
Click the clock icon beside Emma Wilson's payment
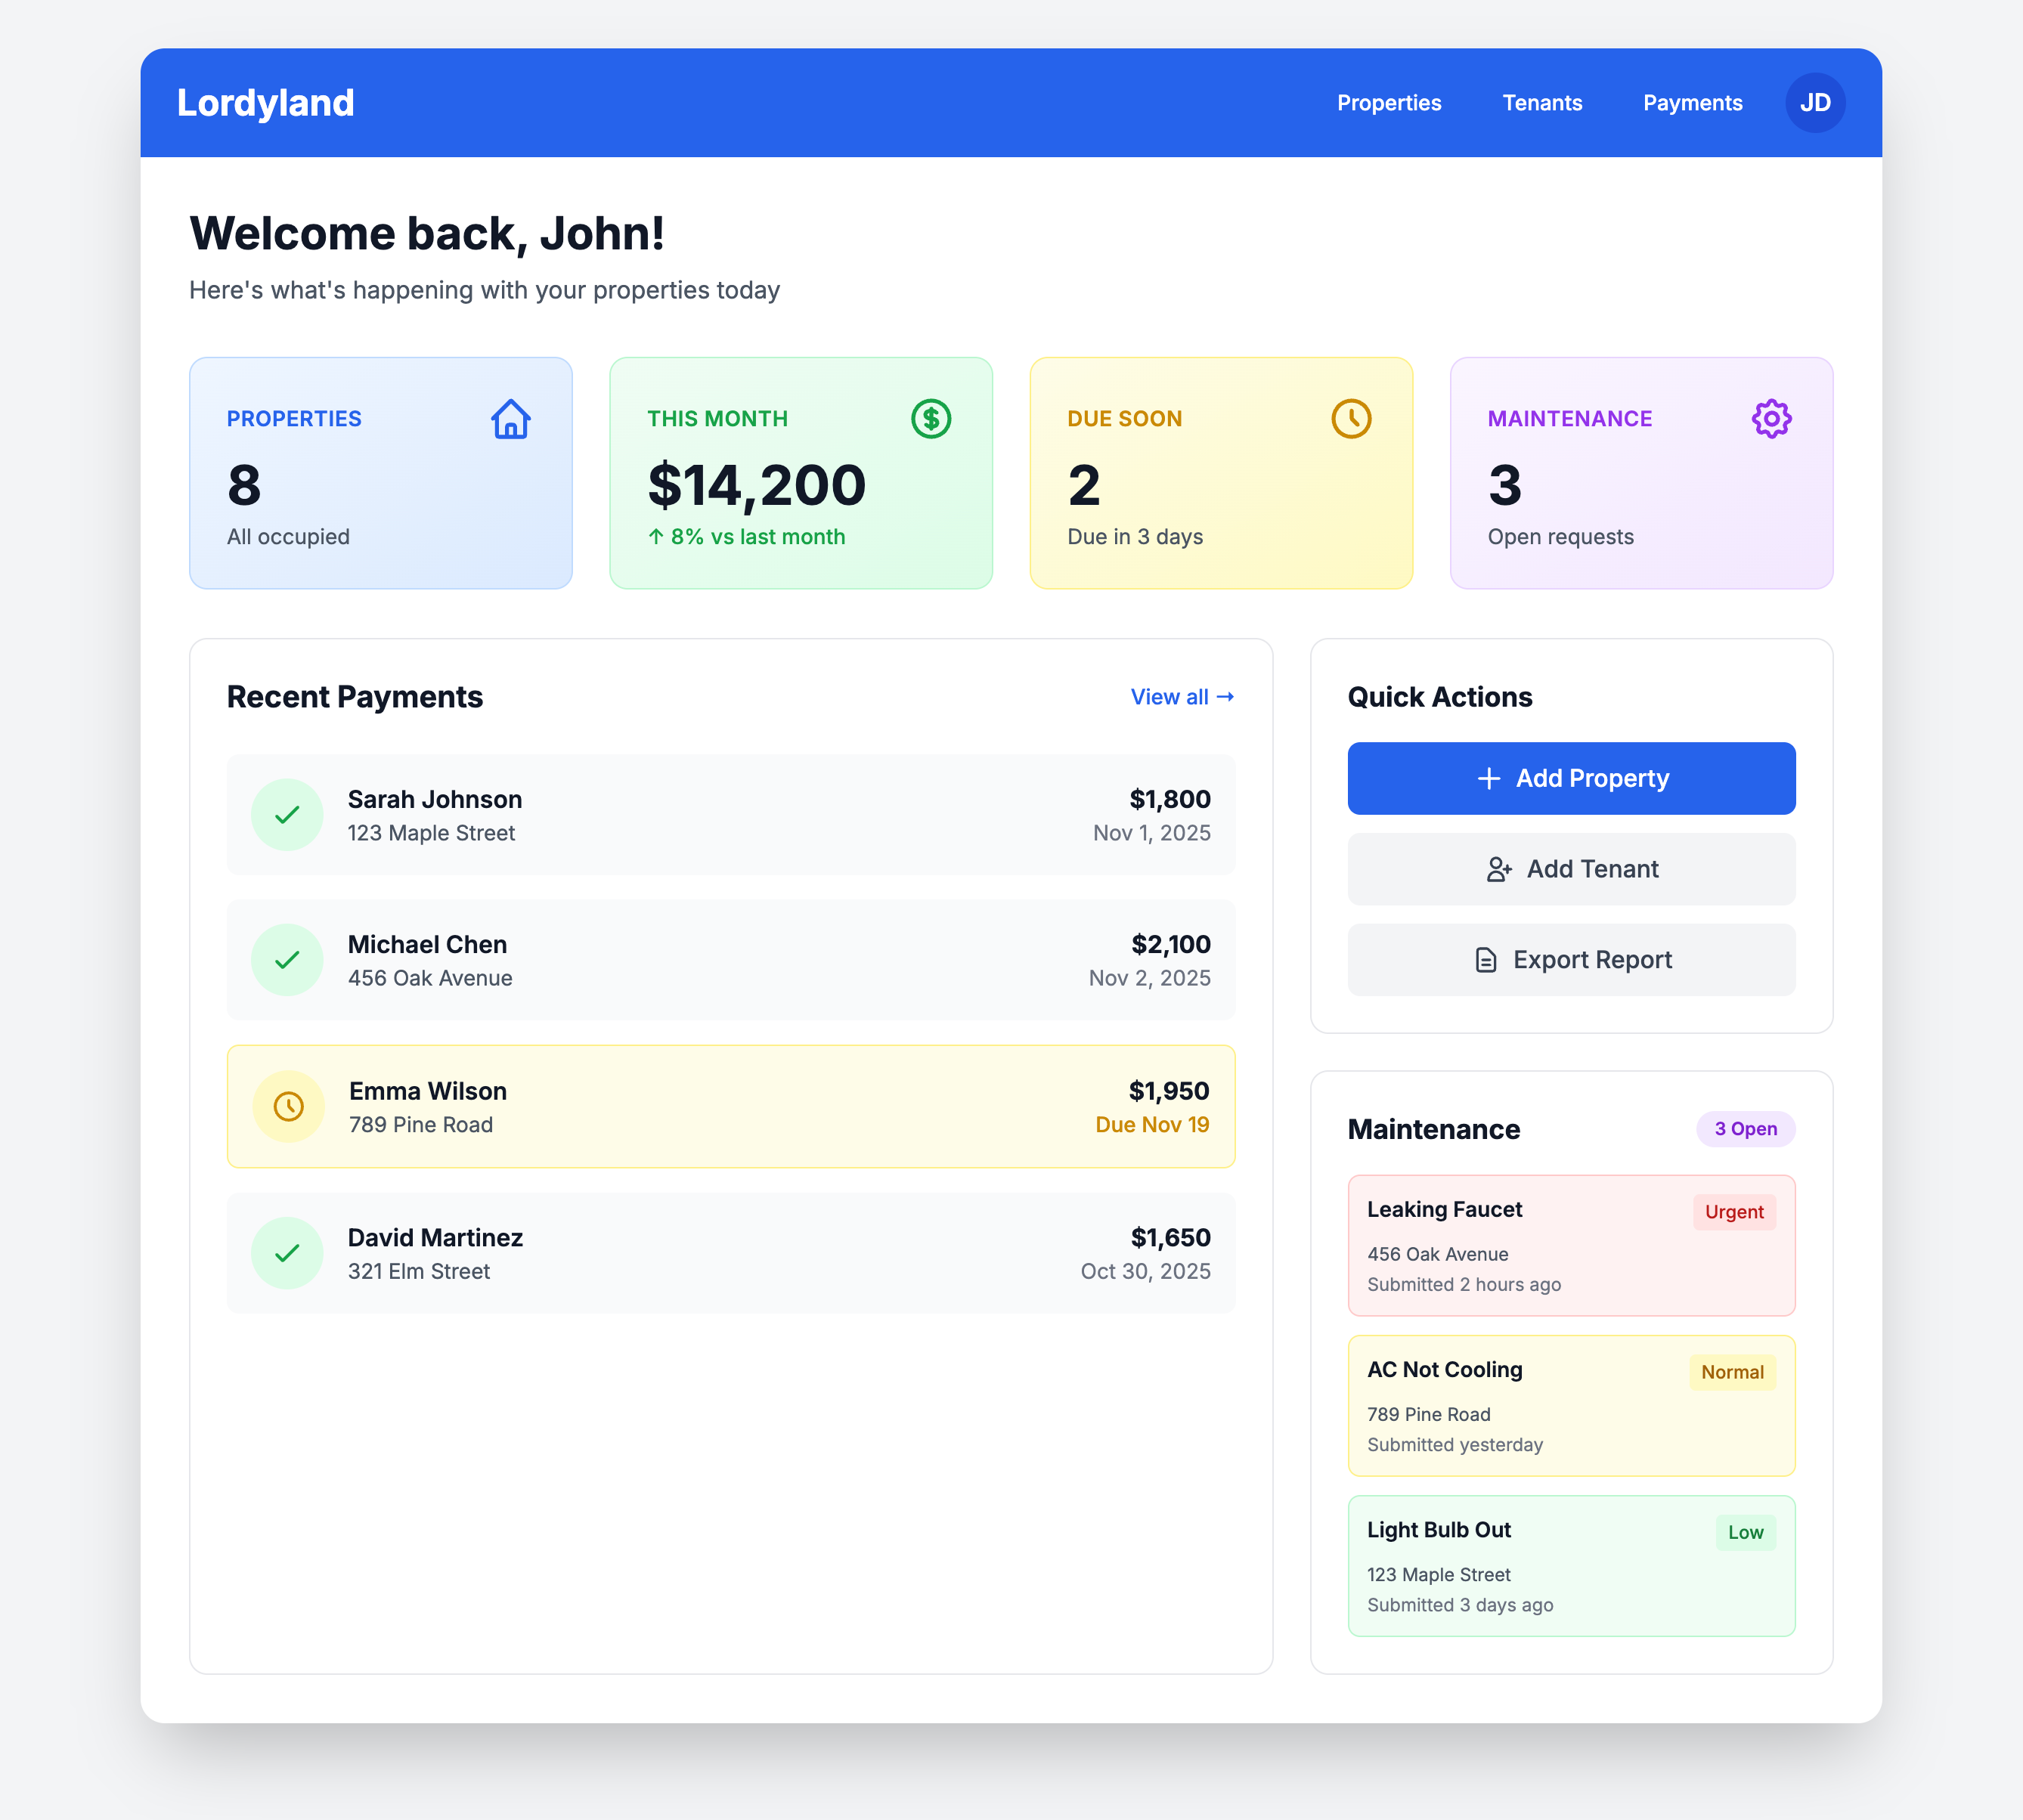[x=287, y=1106]
